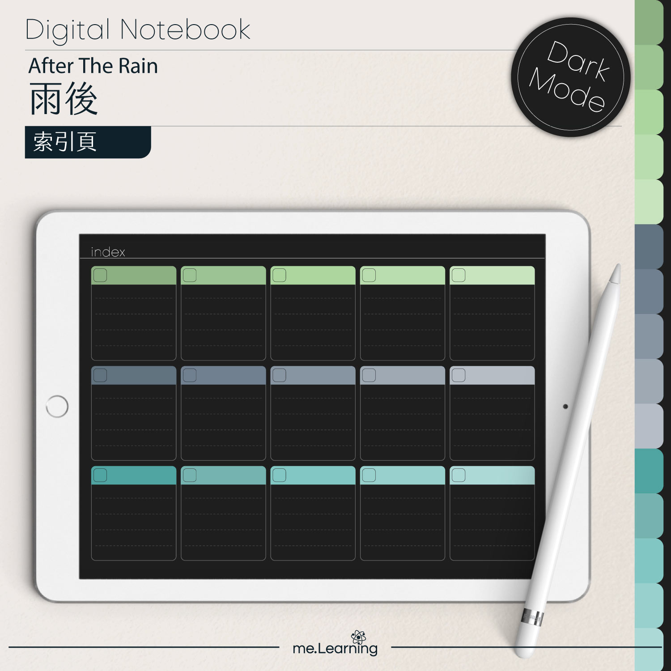Tick checkbox in first slate blue index card
Viewport: 671px width, 671px height.
tap(100, 375)
